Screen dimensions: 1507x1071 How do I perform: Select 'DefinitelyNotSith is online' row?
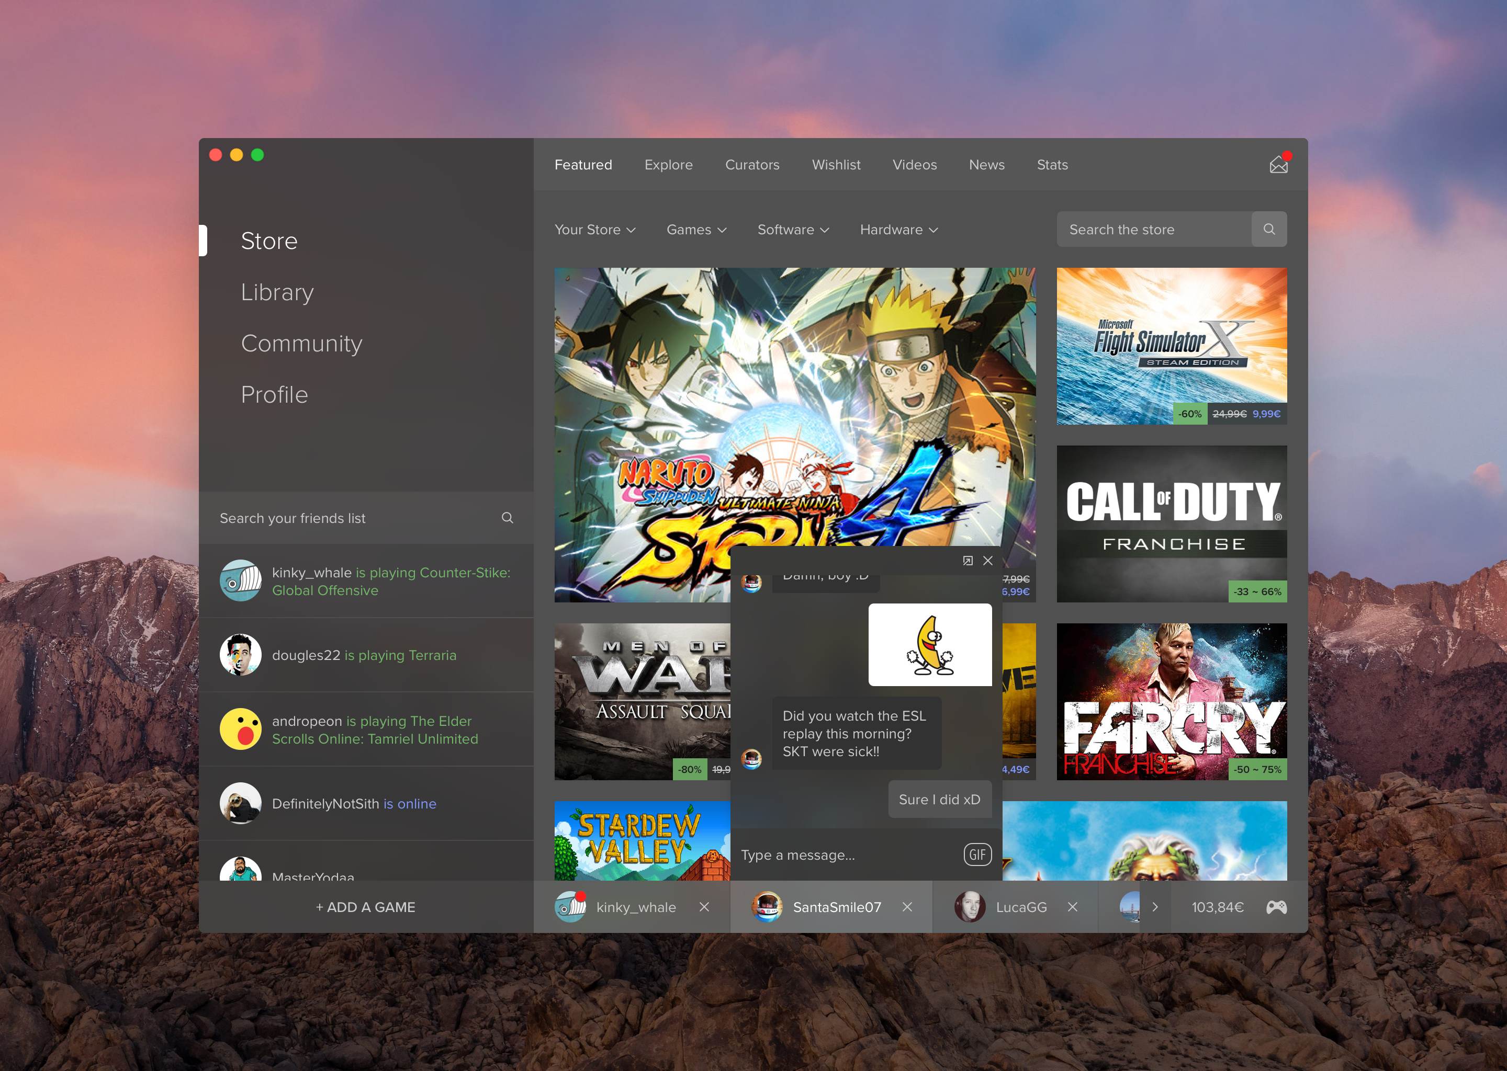pyautogui.click(x=366, y=803)
